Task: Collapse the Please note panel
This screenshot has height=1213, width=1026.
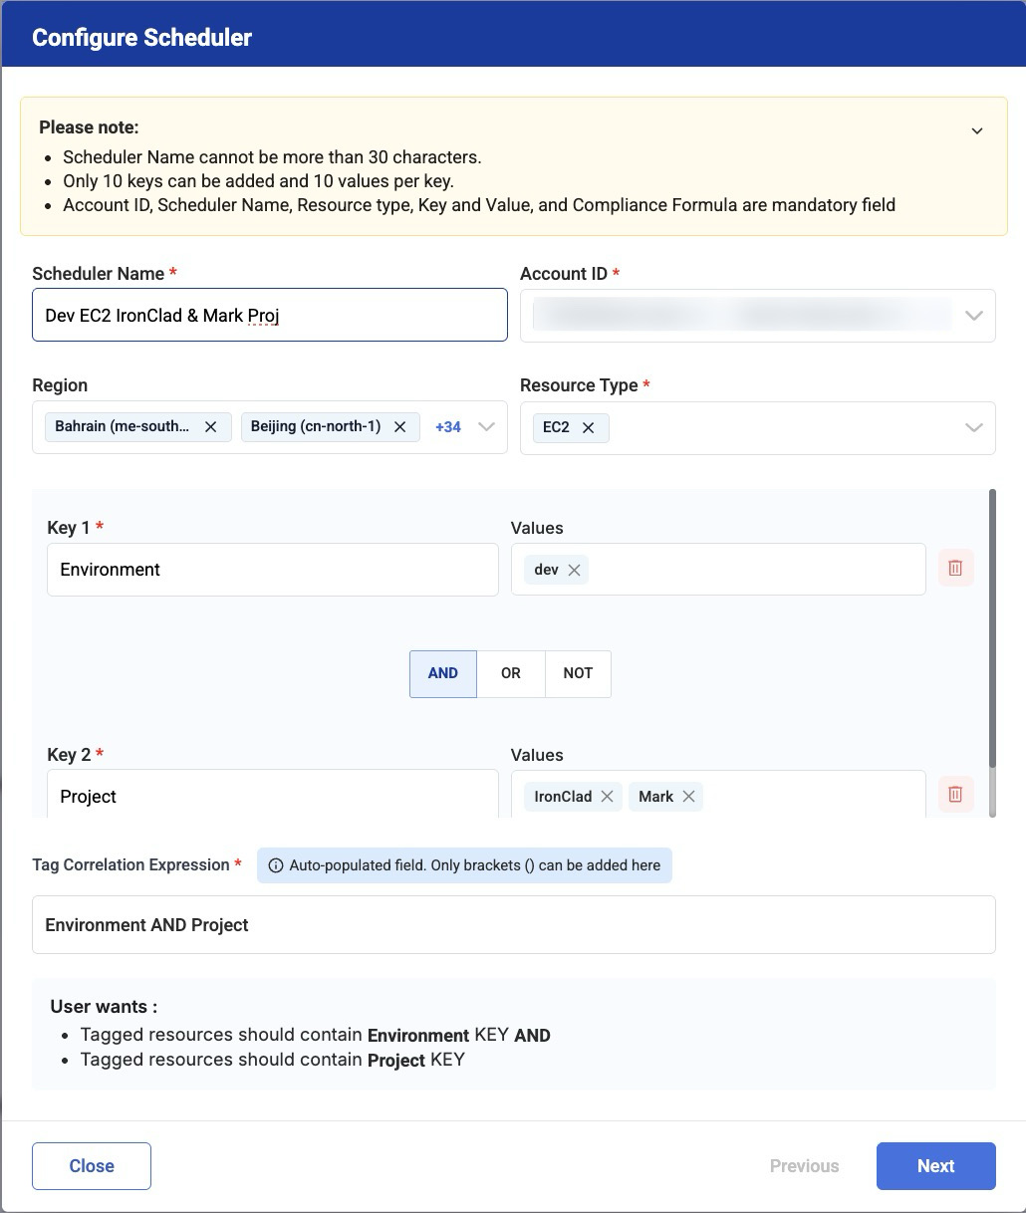Action: 977,130
